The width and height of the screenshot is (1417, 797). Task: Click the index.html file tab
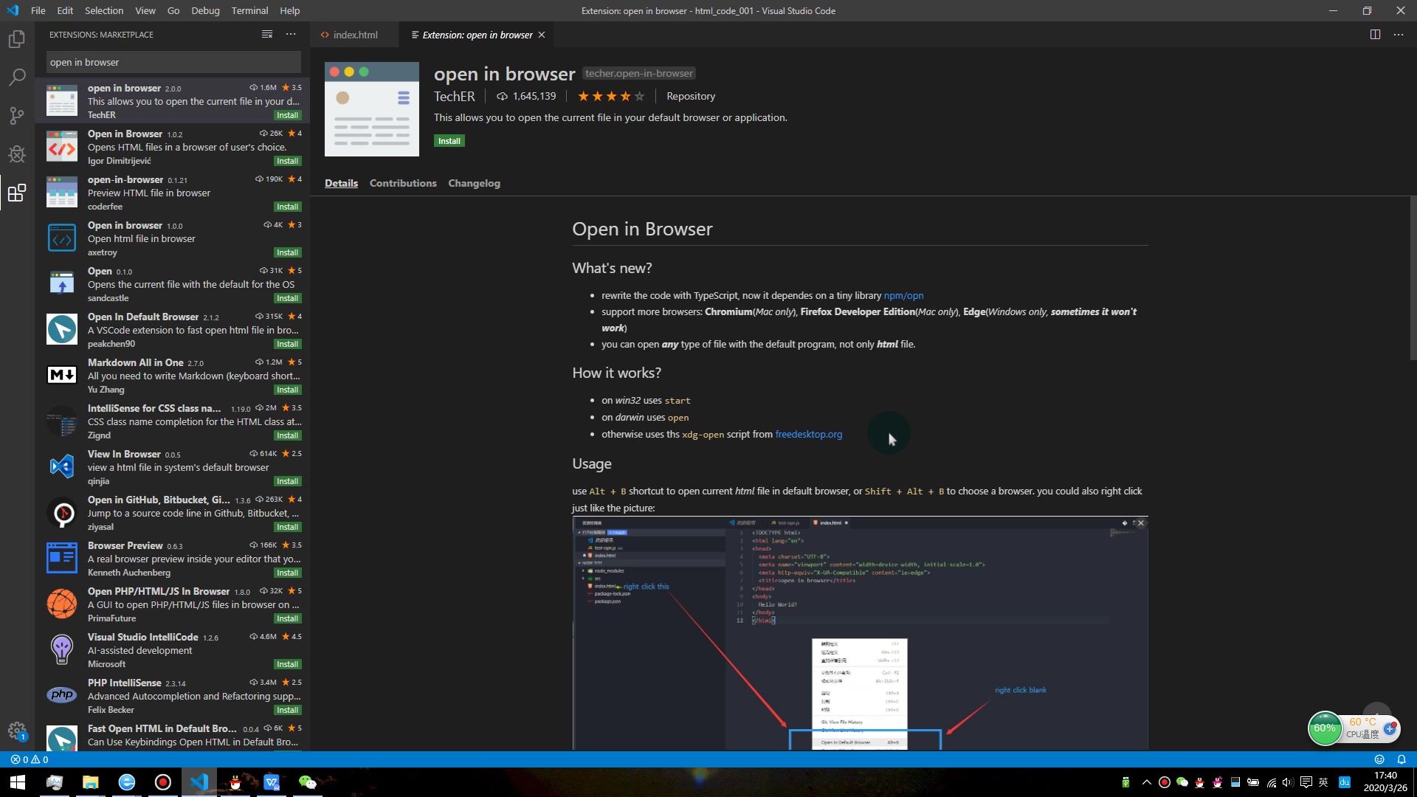coord(355,34)
